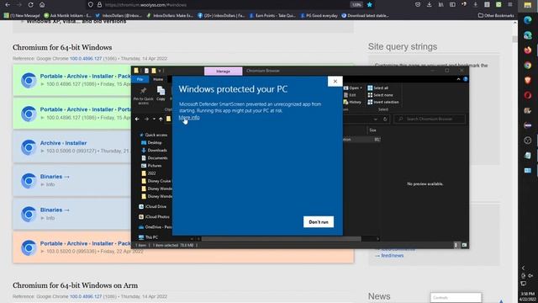Viewport: 538px width, 303px height.
Task: Collapse the Explorer ribbon with chevron
Action: (458, 79)
